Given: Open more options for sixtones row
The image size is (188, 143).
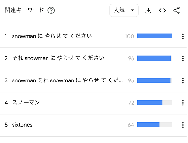Looking at the screenshot, I should [x=183, y=125].
